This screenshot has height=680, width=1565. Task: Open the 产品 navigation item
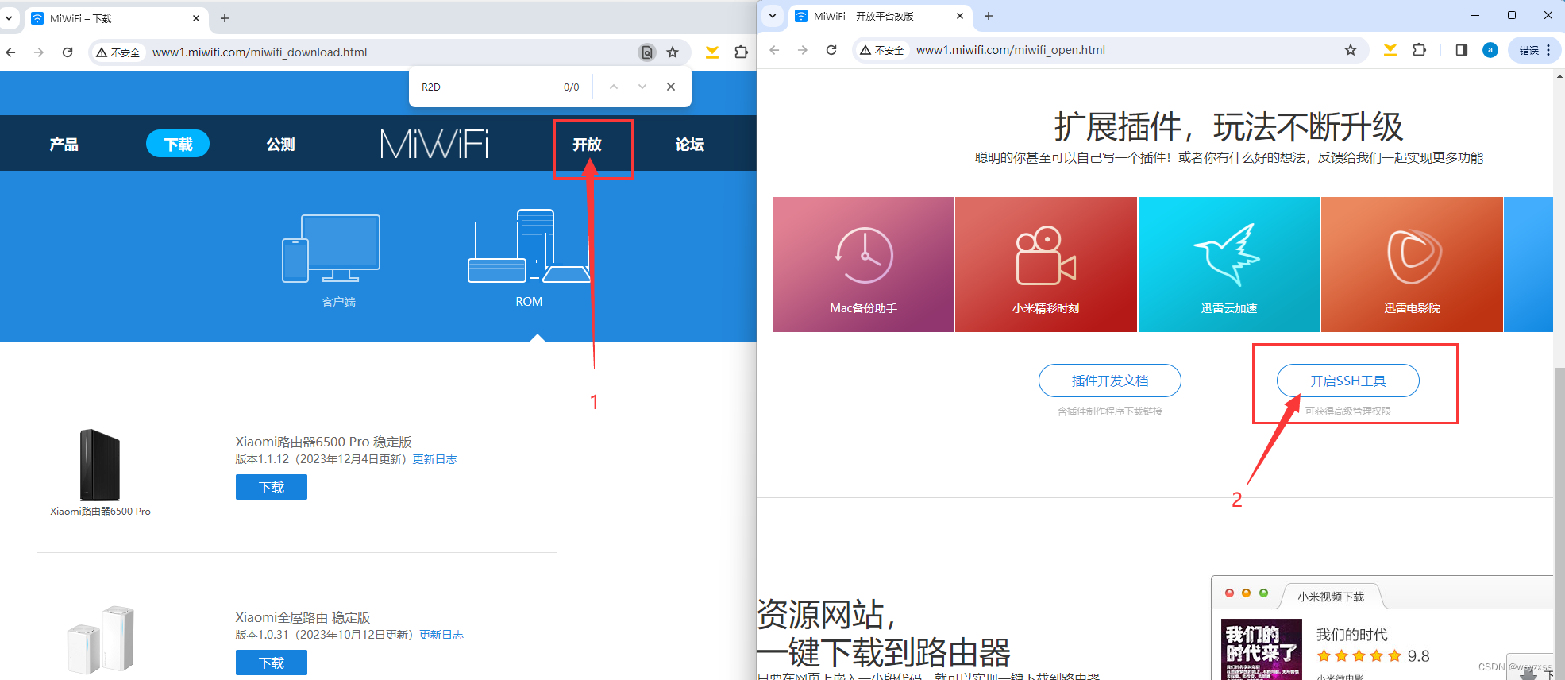pyautogui.click(x=64, y=145)
